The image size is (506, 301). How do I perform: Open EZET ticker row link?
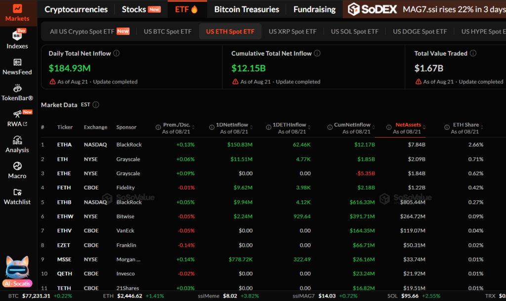coord(64,245)
